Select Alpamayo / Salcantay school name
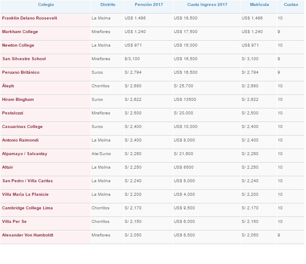 (25, 154)
